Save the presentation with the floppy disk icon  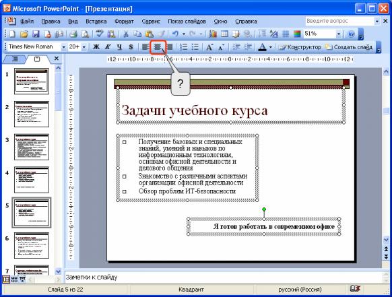click(x=36, y=34)
